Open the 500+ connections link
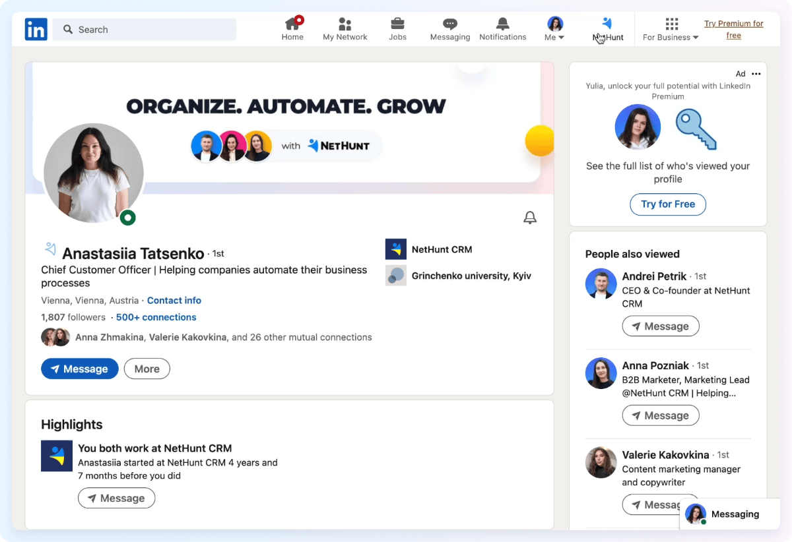The width and height of the screenshot is (792, 542). click(x=156, y=317)
